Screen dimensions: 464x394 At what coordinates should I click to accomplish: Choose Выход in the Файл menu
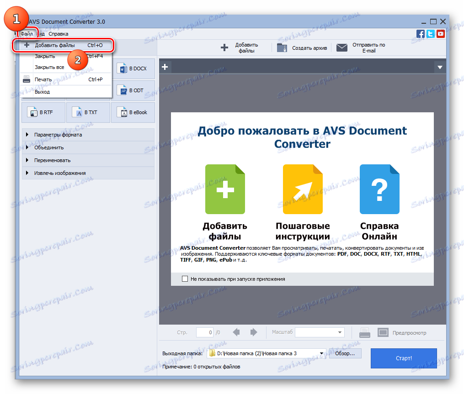click(66, 92)
